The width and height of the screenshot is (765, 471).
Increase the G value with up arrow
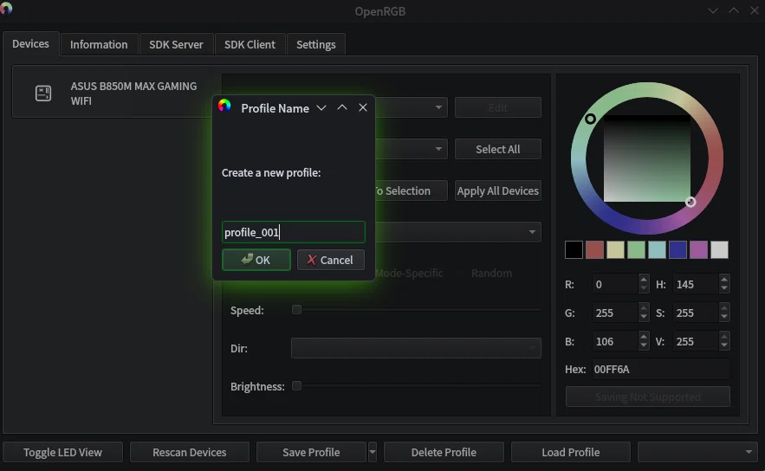(644, 308)
